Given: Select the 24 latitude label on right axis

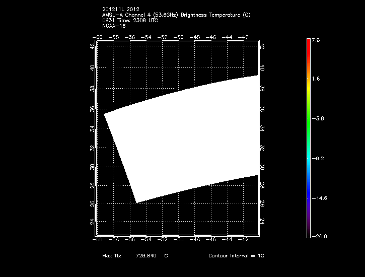Looking at the screenshot, I should tap(262, 222).
